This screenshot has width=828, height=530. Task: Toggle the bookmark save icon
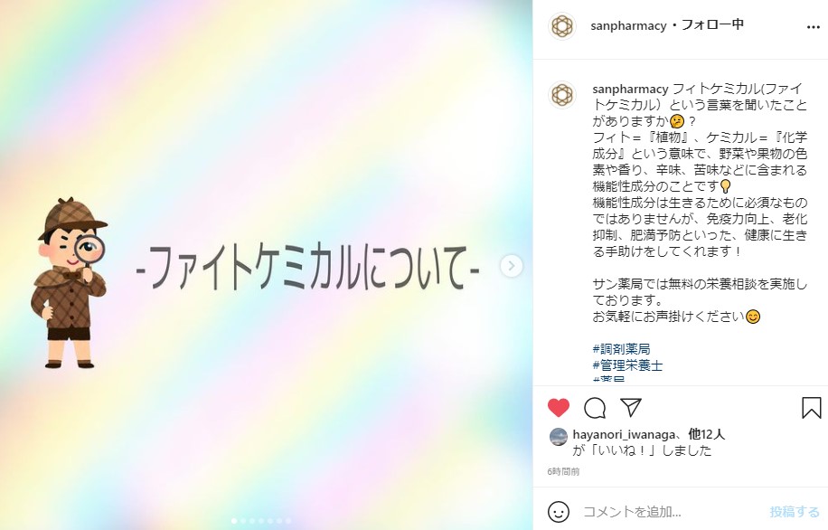pyautogui.click(x=811, y=407)
